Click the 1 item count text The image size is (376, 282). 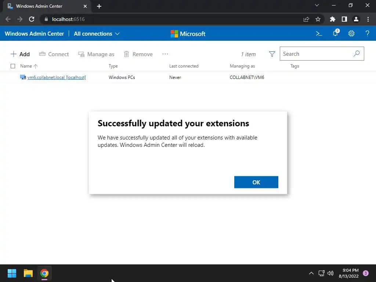(x=249, y=54)
